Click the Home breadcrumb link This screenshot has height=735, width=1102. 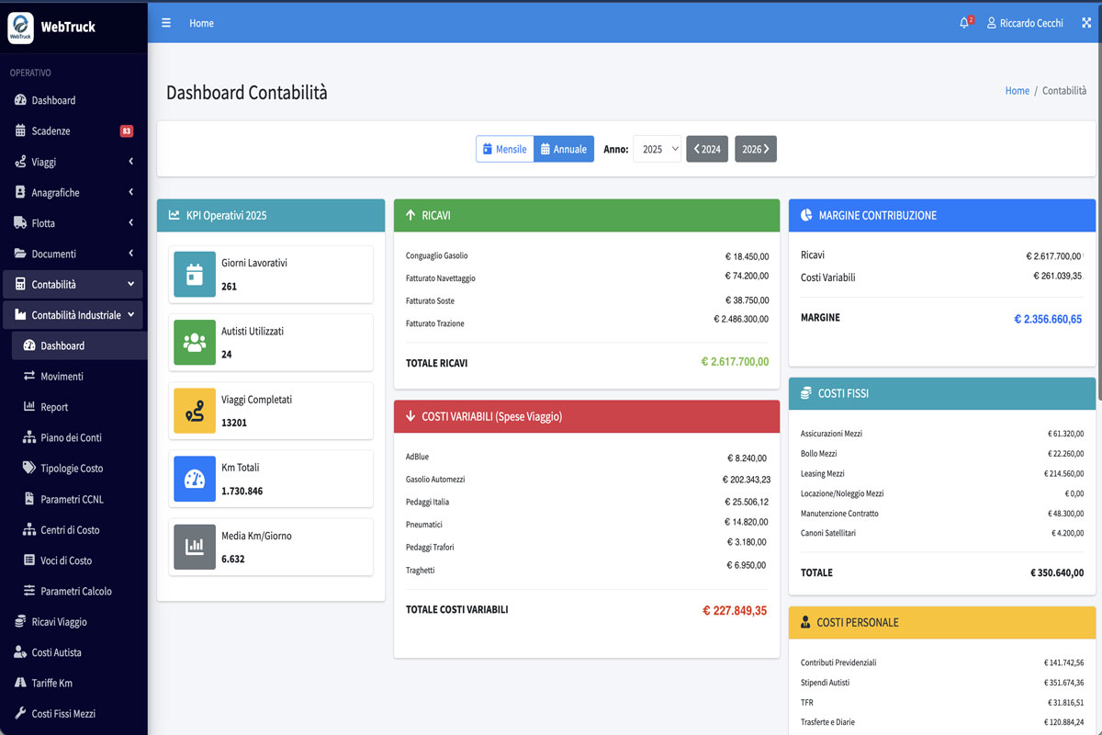point(1017,91)
